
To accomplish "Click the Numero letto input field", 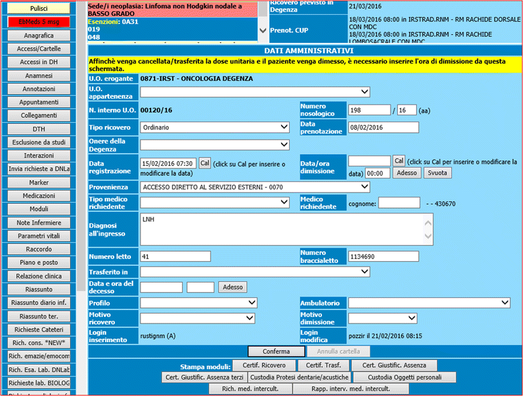I will pyautogui.click(x=175, y=256).
